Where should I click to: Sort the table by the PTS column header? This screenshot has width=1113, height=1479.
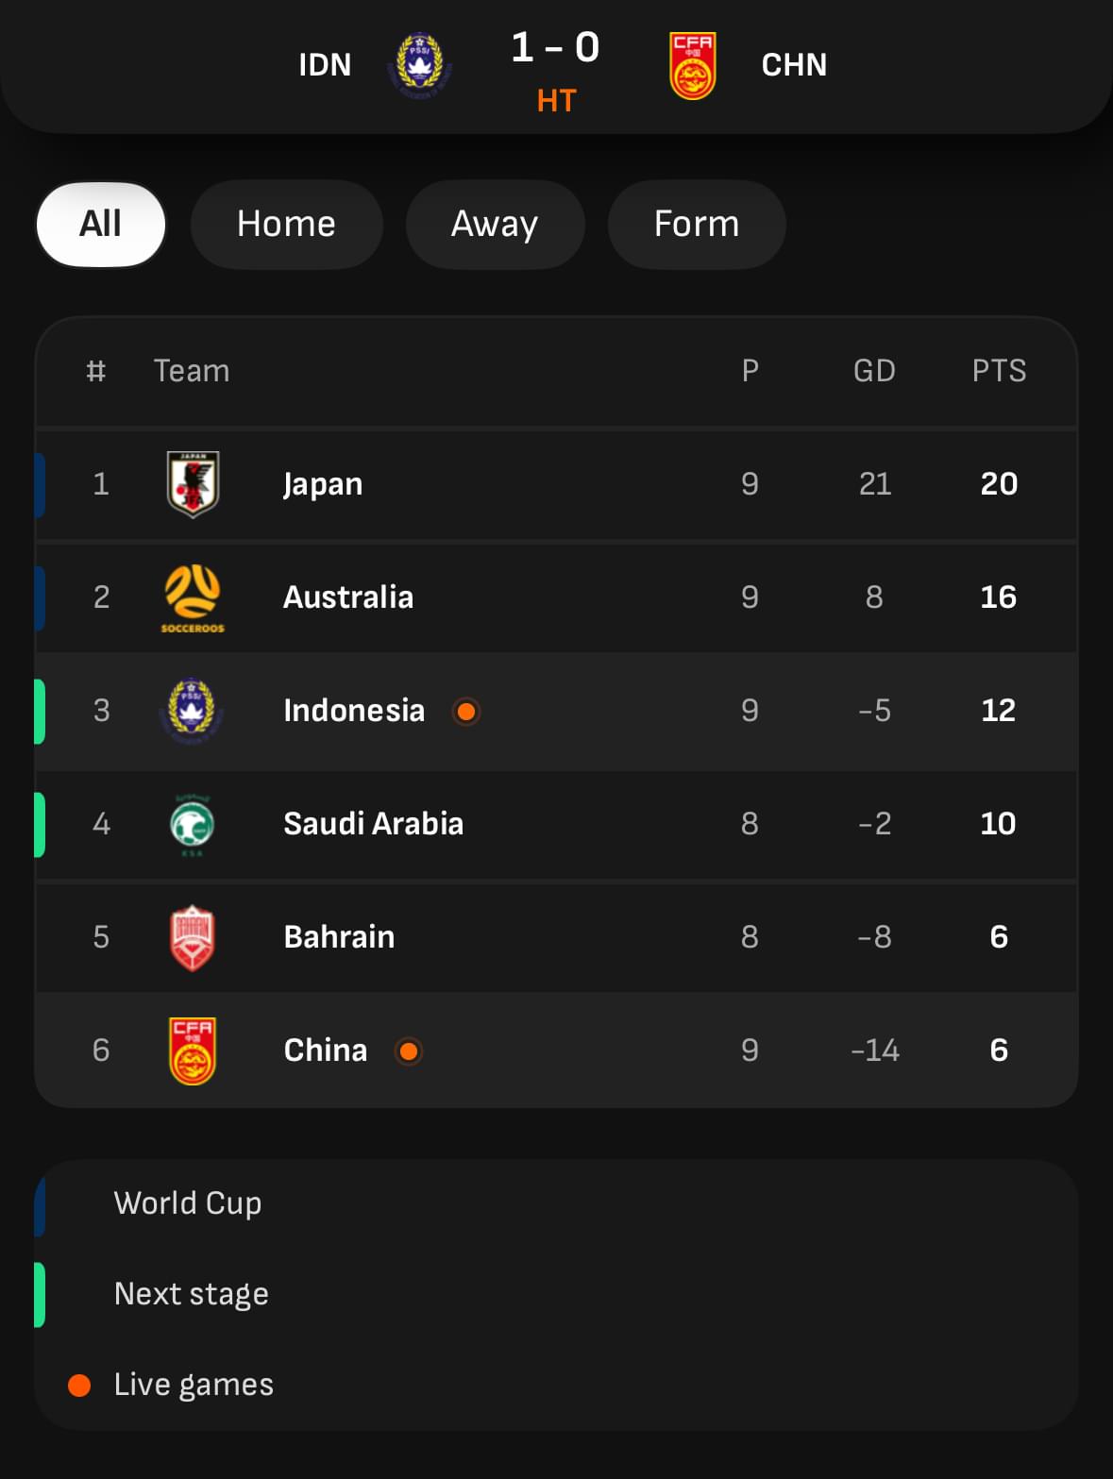click(999, 371)
